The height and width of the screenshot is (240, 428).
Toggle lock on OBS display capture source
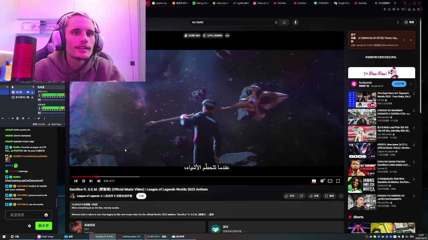coord(32,97)
